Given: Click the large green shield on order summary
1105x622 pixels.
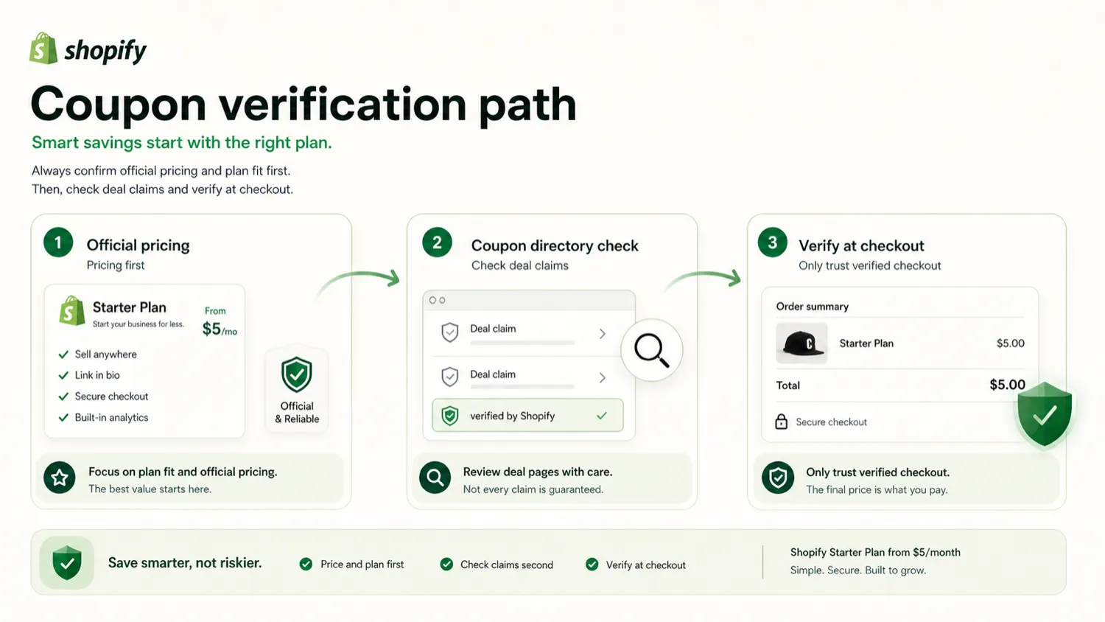Looking at the screenshot, I should [1045, 414].
